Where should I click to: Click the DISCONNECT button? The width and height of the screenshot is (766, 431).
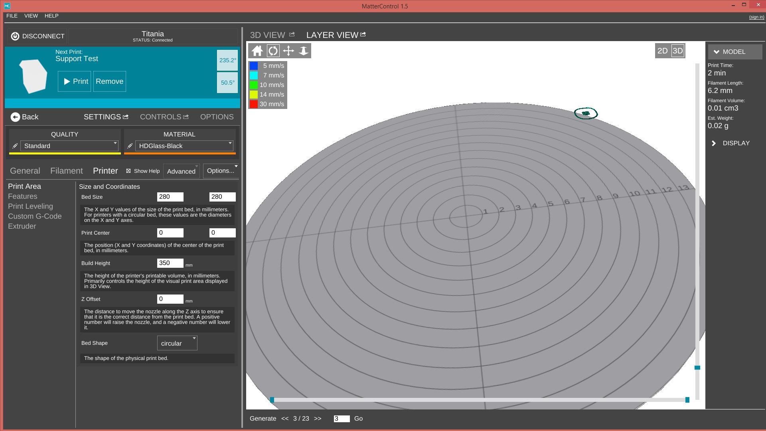(38, 36)
